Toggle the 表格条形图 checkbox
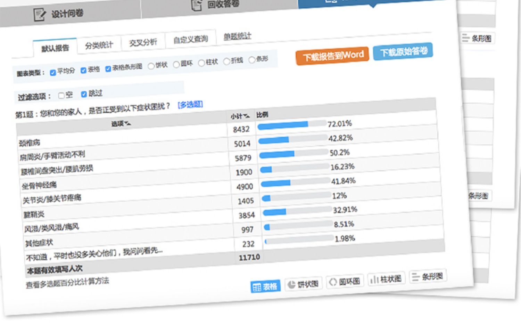The height and width of the screenshot is (333, 521). click(x=108, y=69)
